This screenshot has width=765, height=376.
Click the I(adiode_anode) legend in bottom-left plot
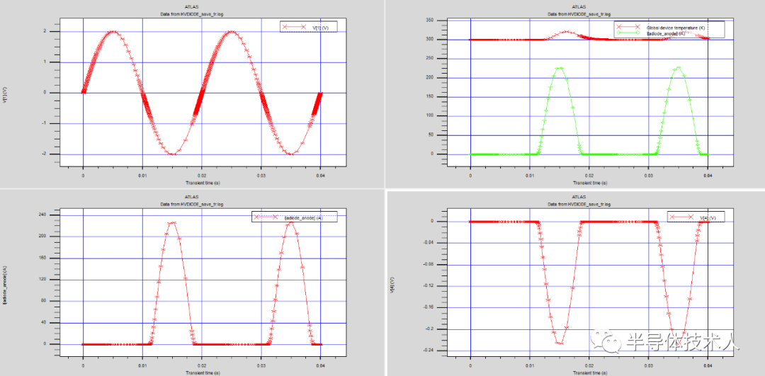tap(295, 217)
